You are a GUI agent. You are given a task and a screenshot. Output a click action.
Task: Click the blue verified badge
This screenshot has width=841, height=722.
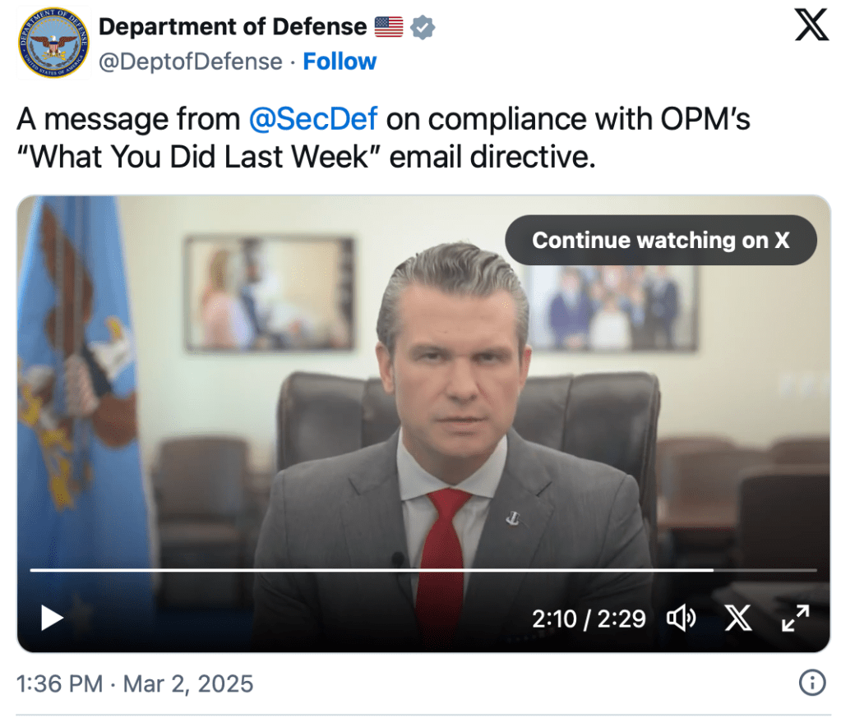(423, 27)
